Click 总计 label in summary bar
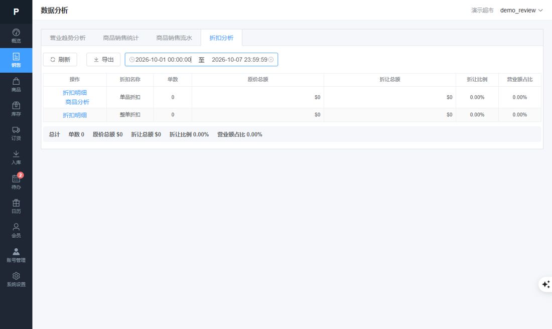 pos(54,134)
